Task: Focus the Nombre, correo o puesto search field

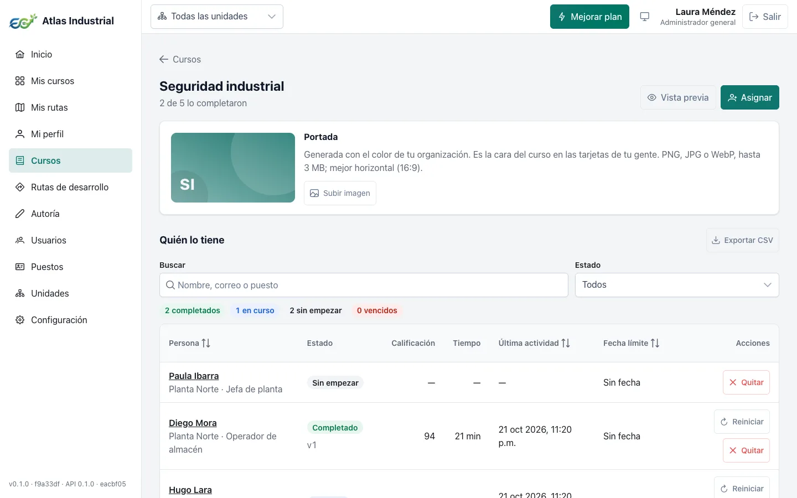Action: tap(364, 285)
